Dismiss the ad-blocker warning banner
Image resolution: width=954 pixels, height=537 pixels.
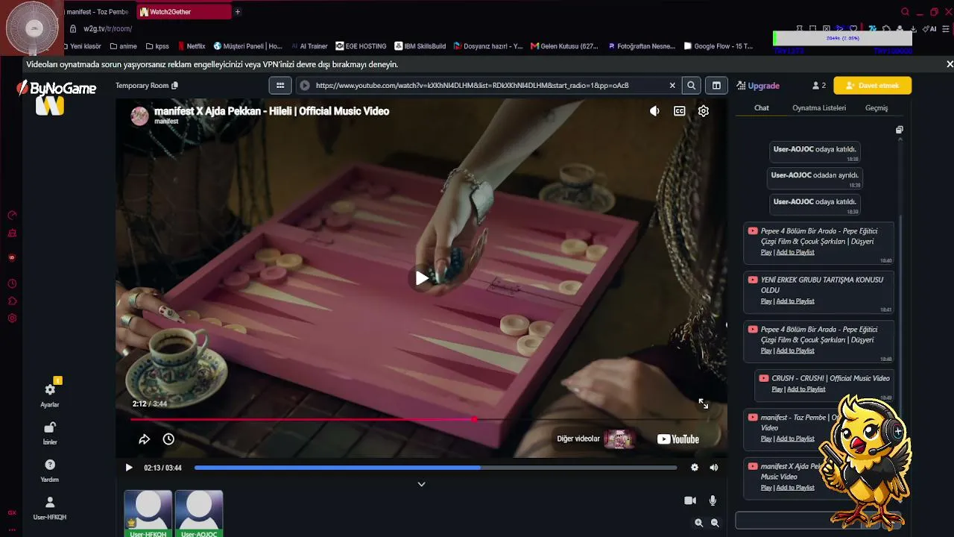coord(950,64)
